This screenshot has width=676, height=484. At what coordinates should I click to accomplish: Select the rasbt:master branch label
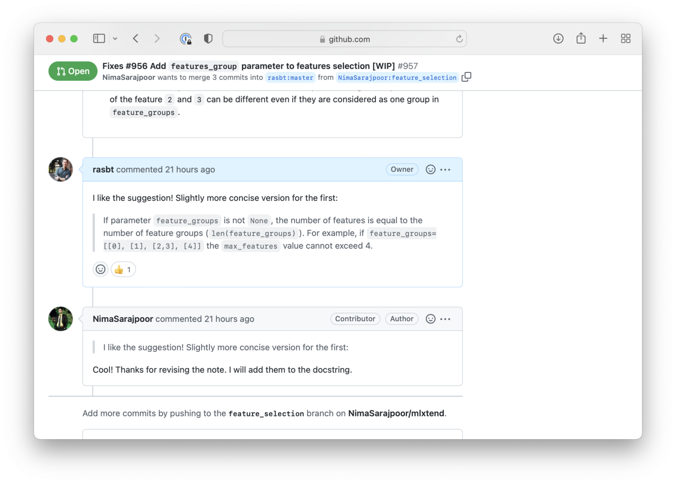[x=290, y=77]
